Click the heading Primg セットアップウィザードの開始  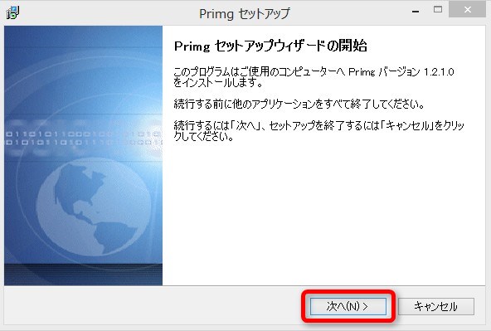click(270, 46)
